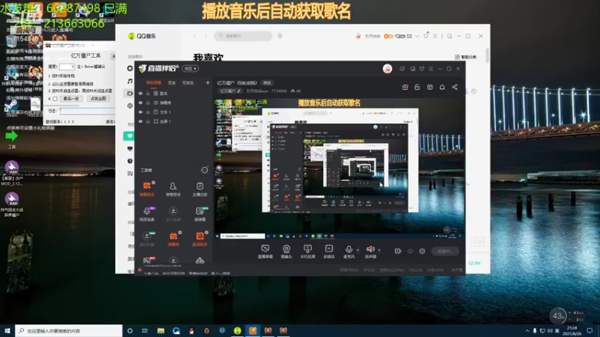
Task: Select the green heart item in QQ音乐 sidebar
Action: click(130, 136)
